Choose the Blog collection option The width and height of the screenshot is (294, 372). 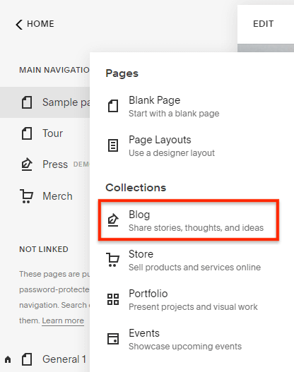pyautogui.click(x=189, y=220)
